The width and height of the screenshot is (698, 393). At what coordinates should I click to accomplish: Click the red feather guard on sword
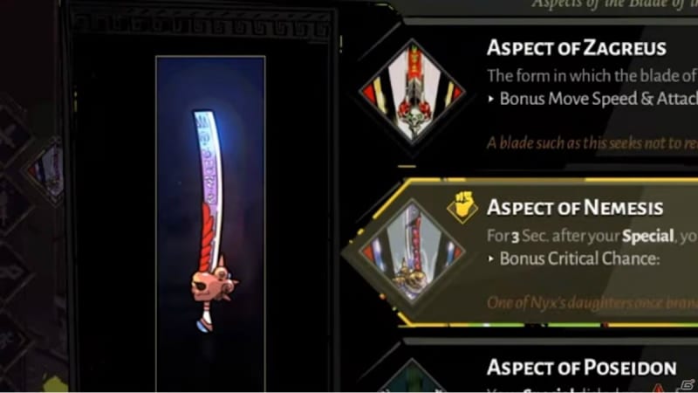coord(209,237)
